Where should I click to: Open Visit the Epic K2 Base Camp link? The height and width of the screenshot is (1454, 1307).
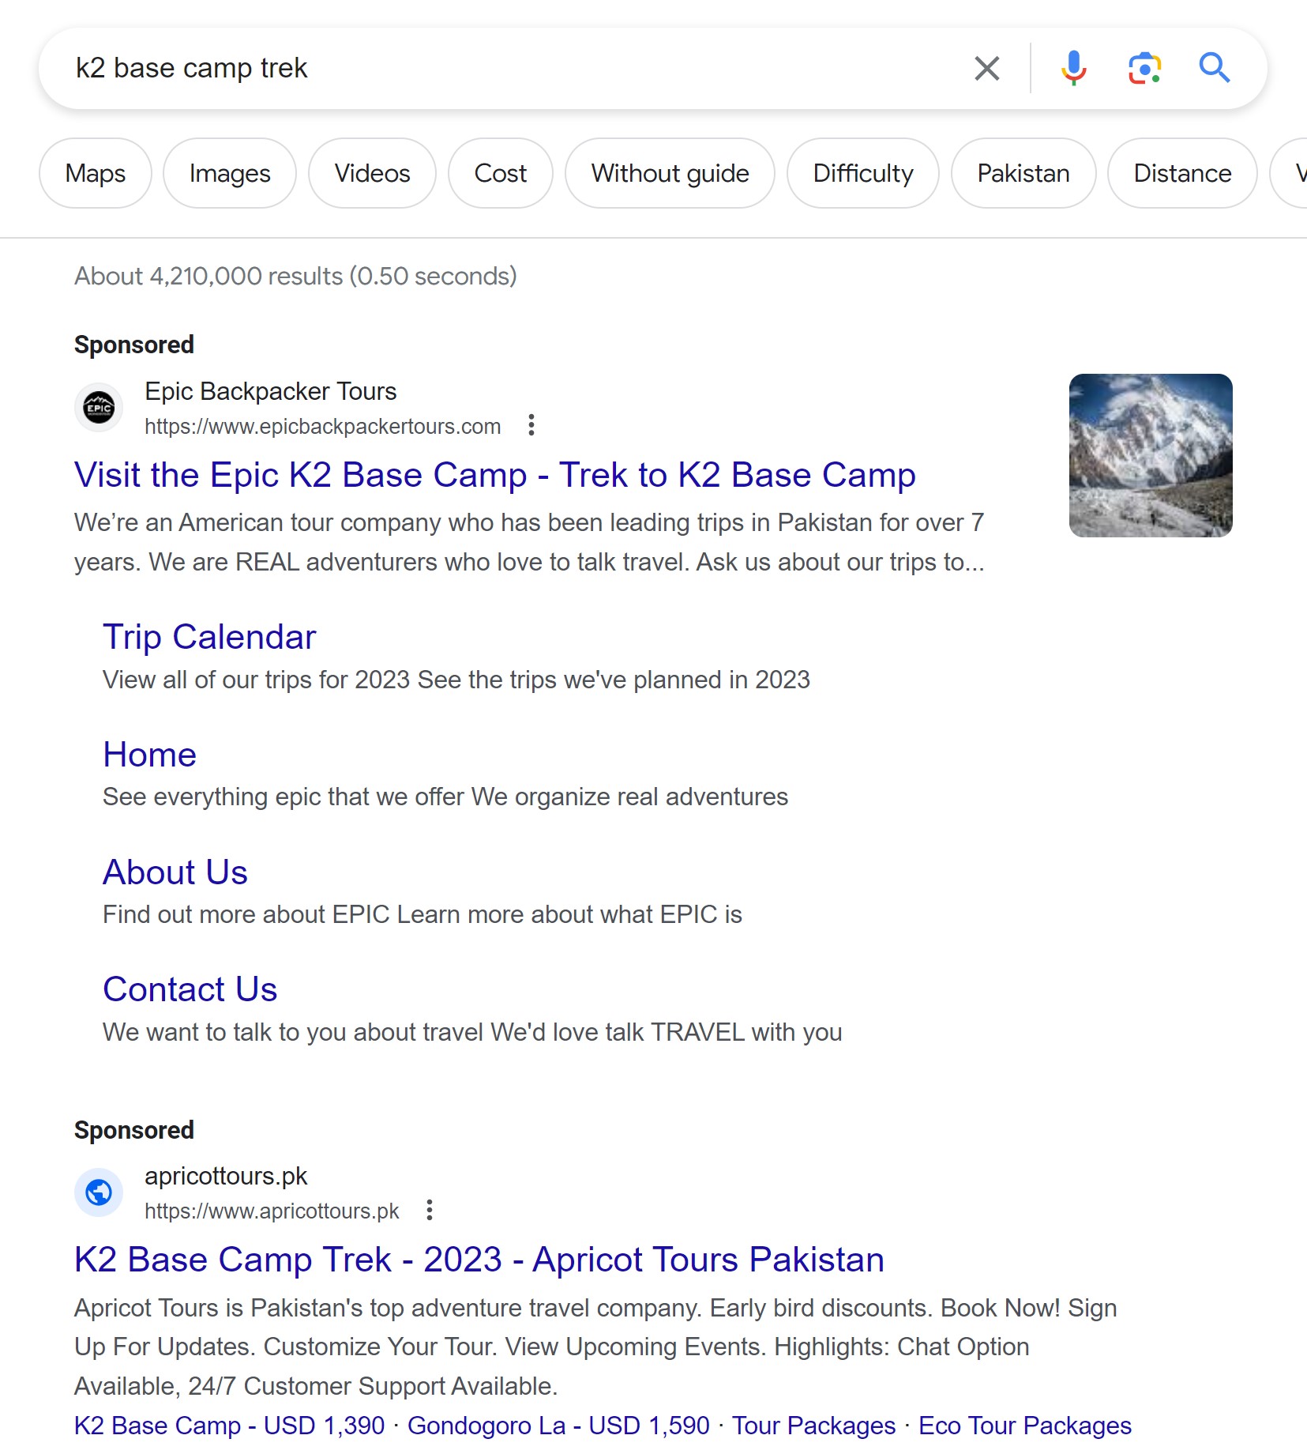(494, 475)
